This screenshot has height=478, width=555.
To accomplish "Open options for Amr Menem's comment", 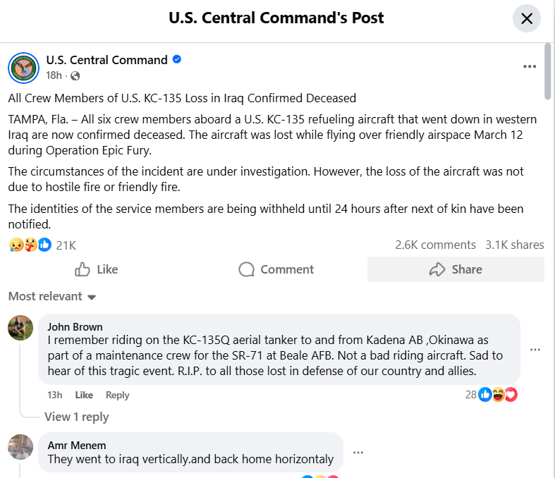I will tap(358, 453).
